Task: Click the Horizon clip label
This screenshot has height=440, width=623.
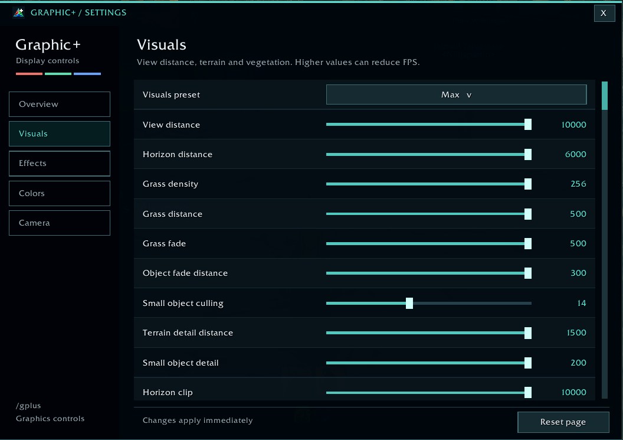Action: pos(168,392)
